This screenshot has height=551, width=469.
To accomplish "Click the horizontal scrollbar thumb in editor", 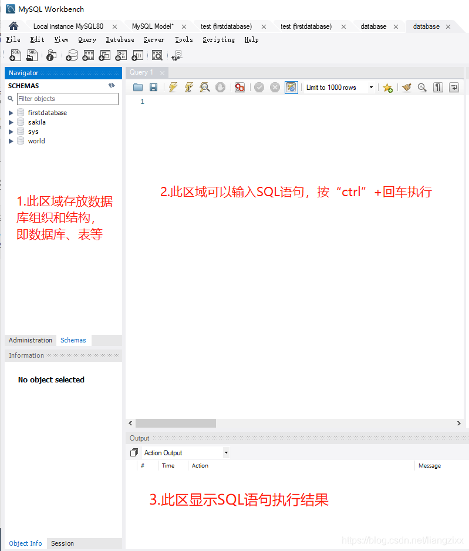I will (176, 423).
